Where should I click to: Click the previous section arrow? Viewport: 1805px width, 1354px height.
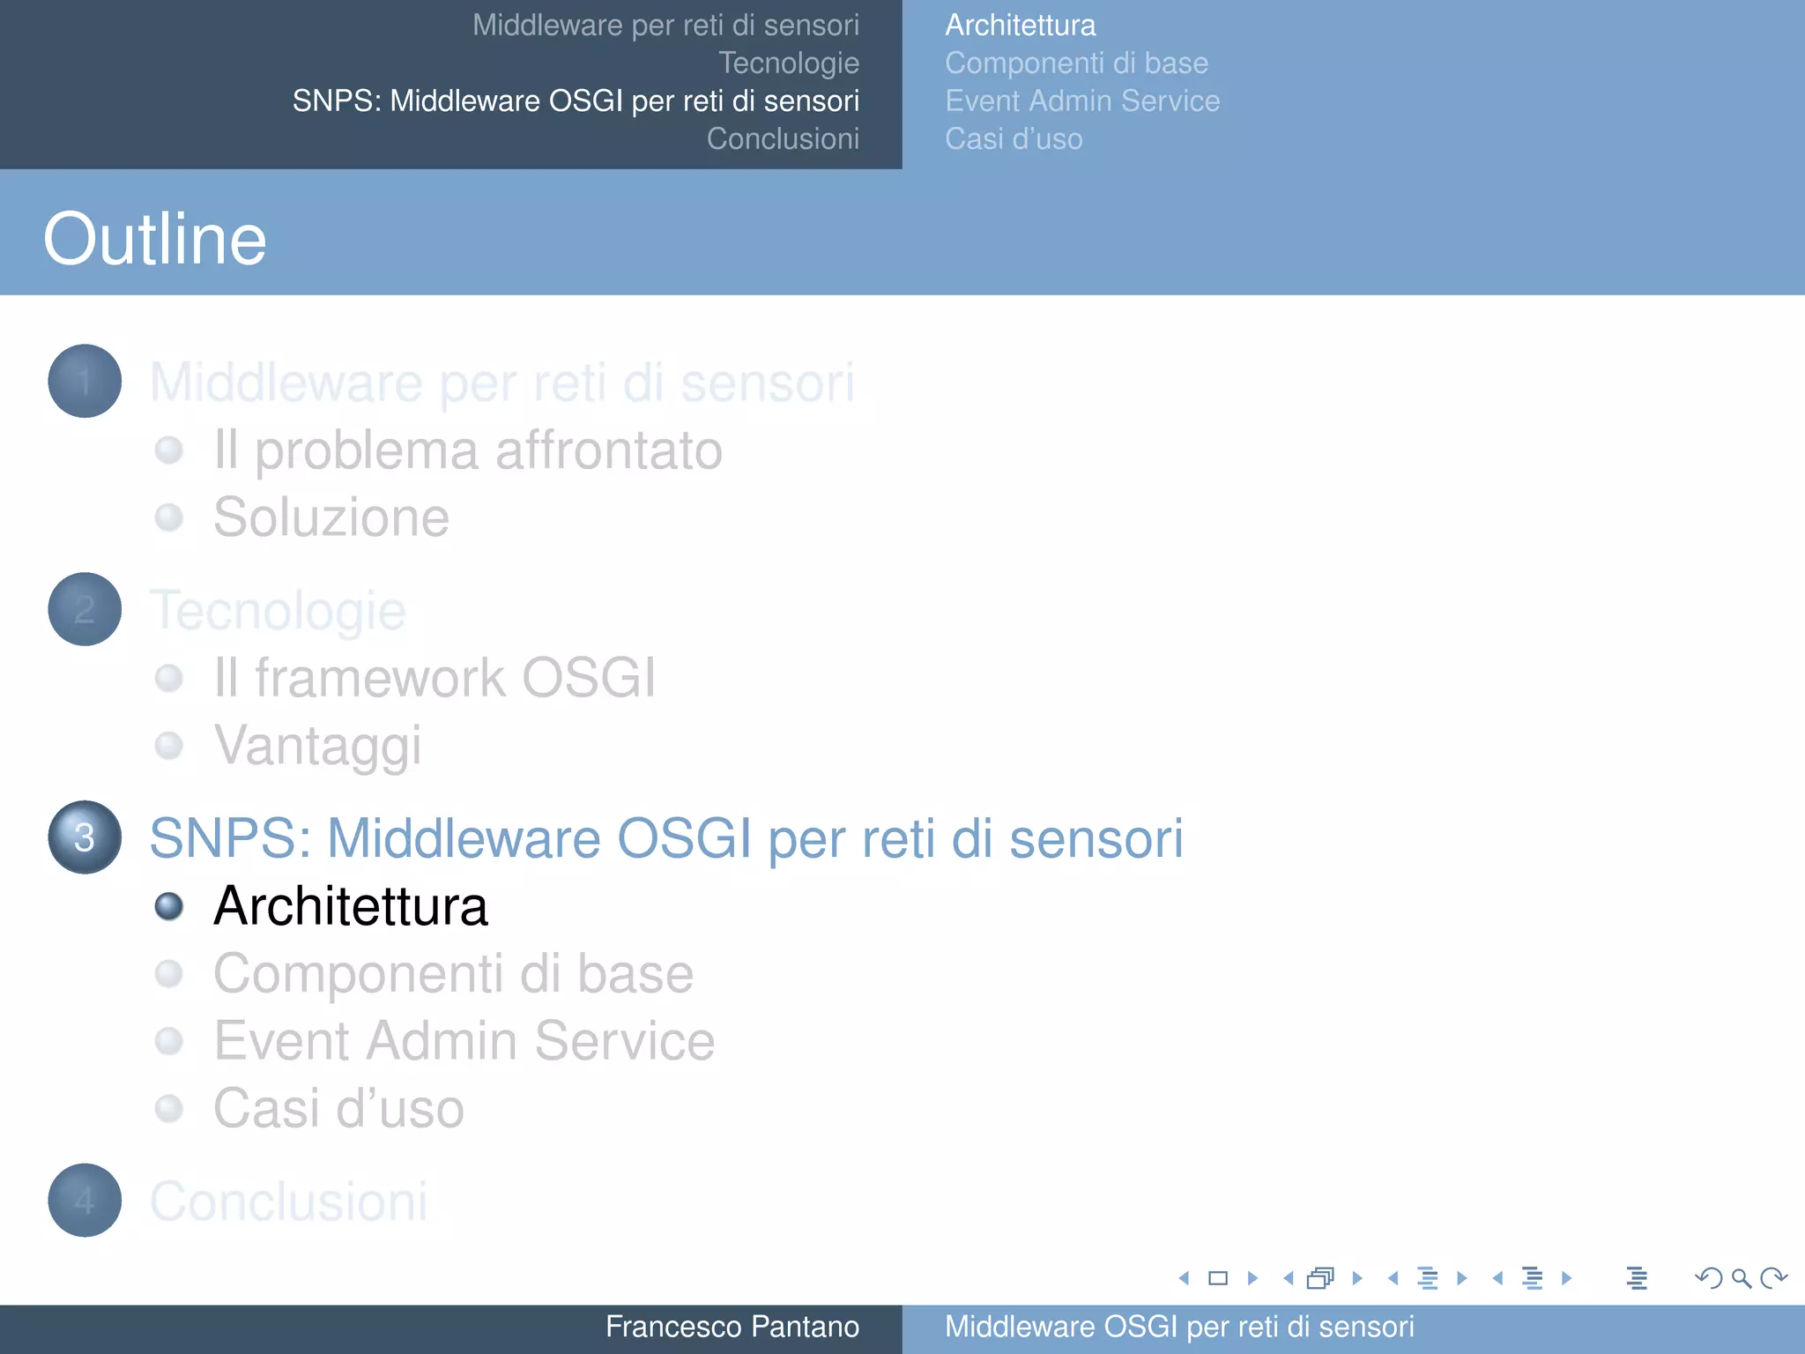pos(1497,1277)
